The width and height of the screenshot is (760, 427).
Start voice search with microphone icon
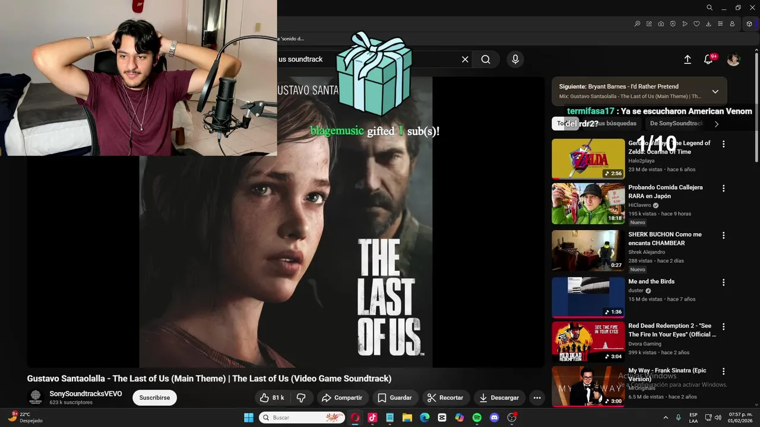point(515,59)
